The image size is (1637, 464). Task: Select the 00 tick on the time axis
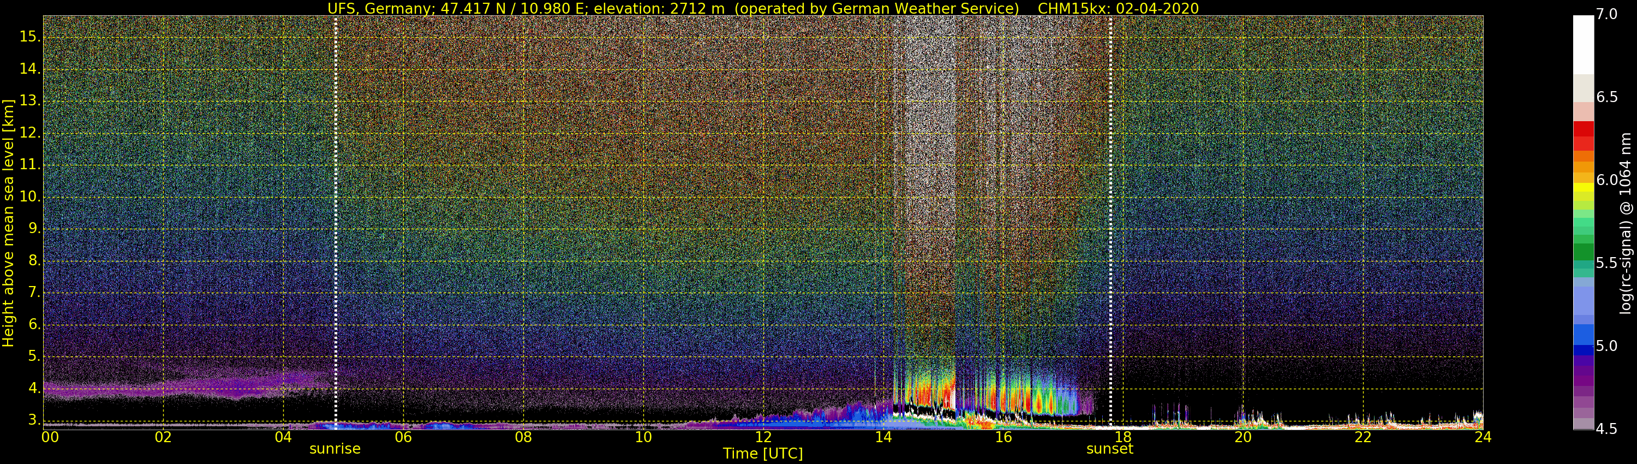[x=50, y=437]
